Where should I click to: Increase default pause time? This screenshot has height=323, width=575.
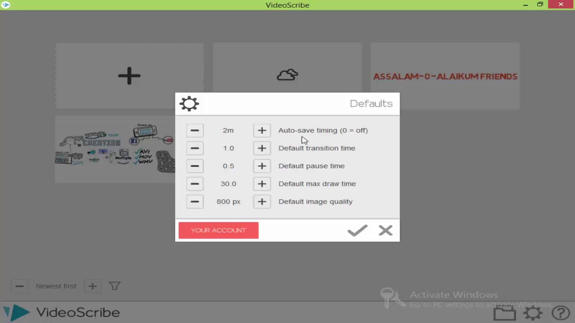(x=262, y=166)
